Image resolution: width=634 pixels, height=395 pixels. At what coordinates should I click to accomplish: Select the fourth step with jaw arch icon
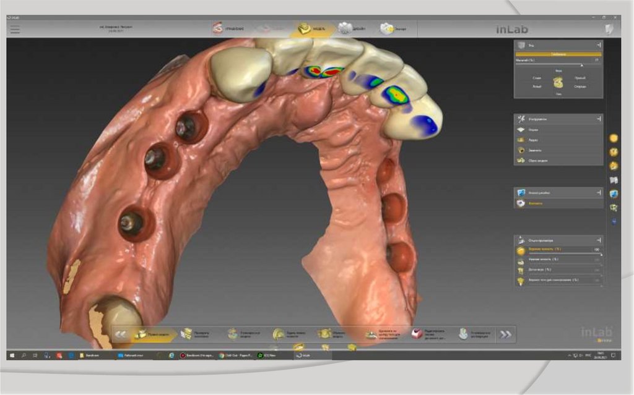point(289,334)
